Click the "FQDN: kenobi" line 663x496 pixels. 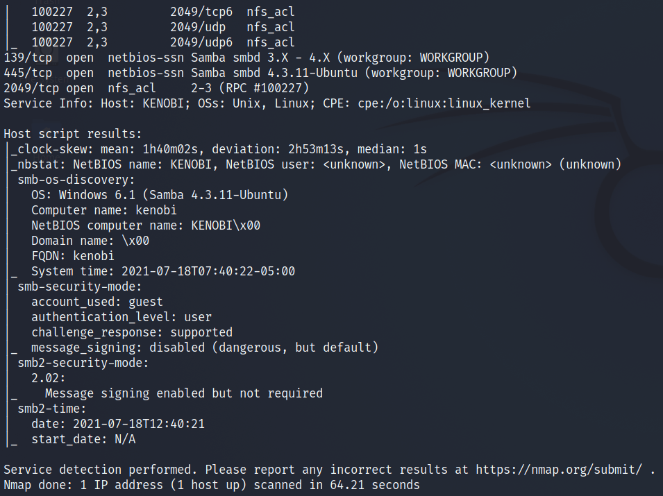73,255
